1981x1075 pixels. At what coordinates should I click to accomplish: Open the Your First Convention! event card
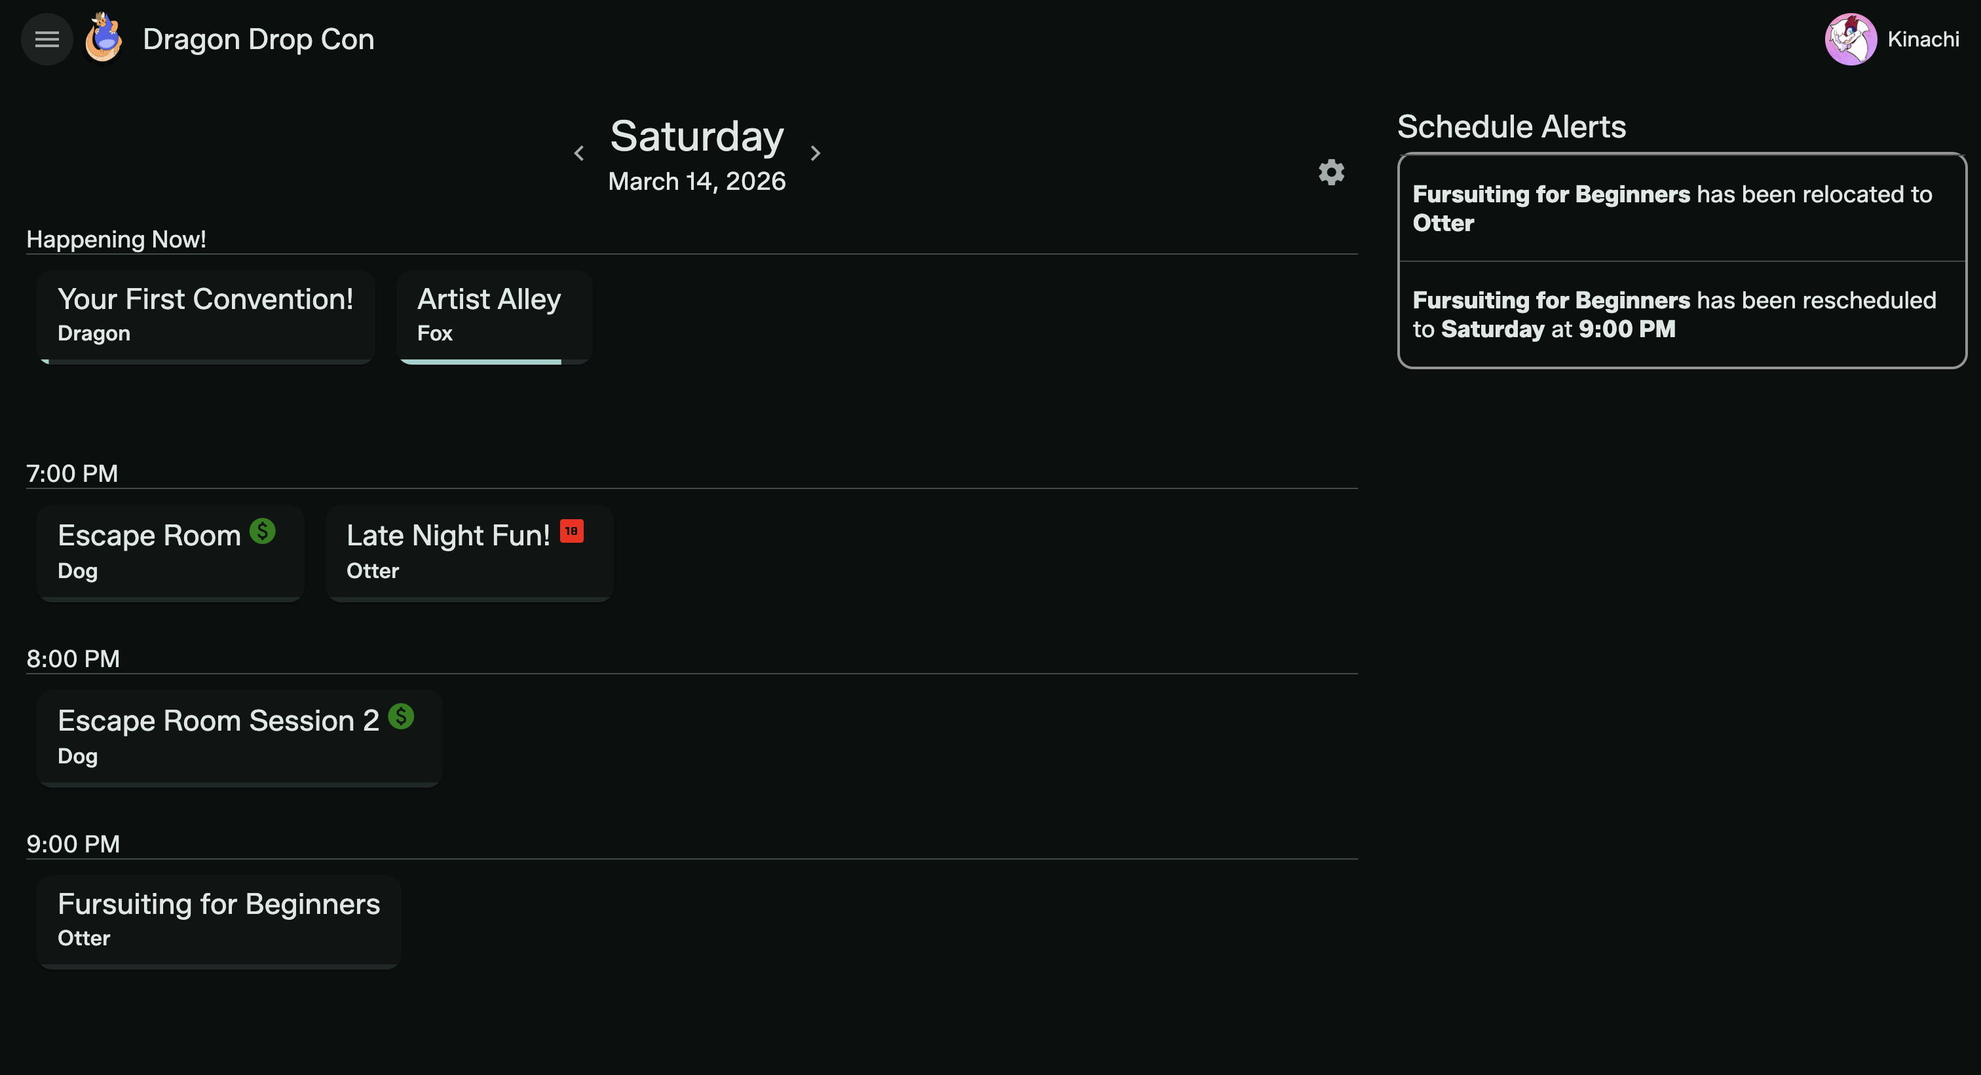205,315
